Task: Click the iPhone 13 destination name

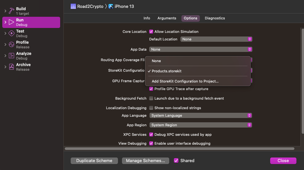Action: [x=124, y=6]
